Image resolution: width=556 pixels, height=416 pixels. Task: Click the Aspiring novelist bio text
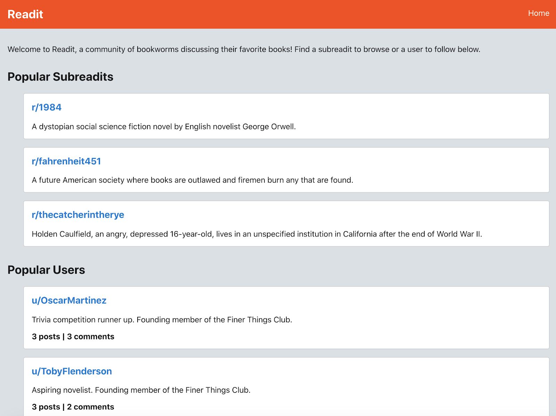141,390
